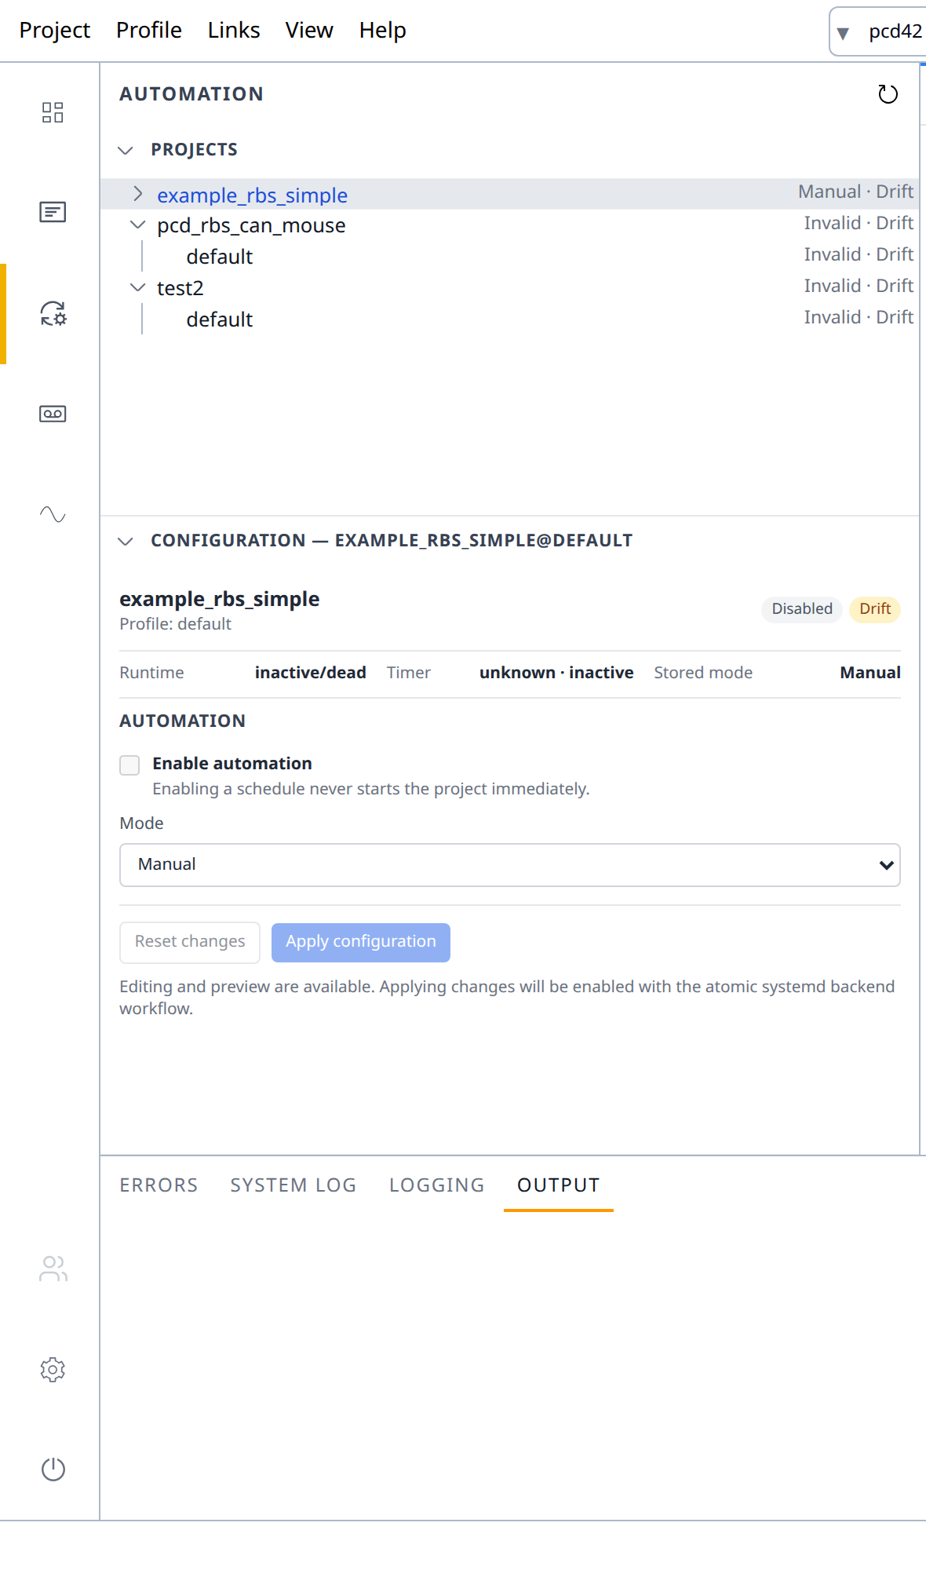This screenshot has height=1570, width=926.
Task: Select the OUTPUT tab
Action: (559, 1185)
